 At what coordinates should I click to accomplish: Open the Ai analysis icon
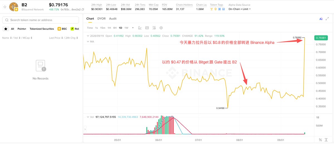[321, 19]
